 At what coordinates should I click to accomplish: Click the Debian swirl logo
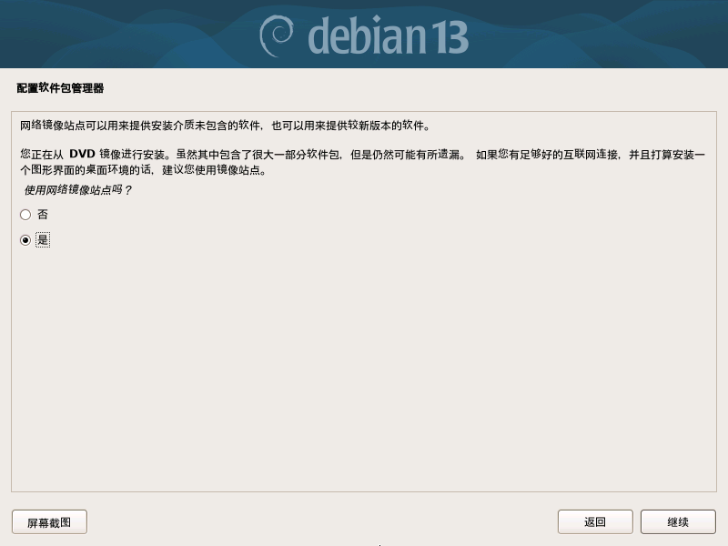coord(277,36)
